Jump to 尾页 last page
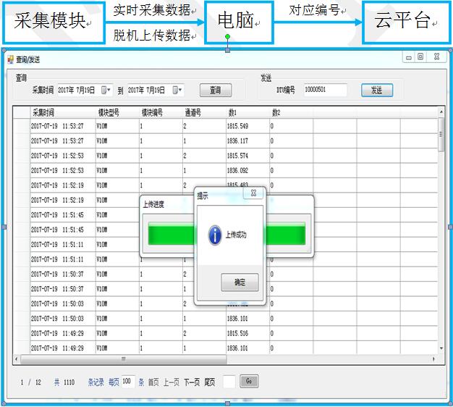The height and width of the screenshot is (407, 453). point(210,382)
